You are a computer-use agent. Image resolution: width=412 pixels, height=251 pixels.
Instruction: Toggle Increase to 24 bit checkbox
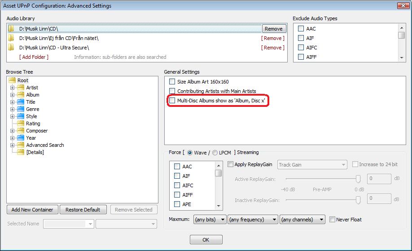[x=355, y=164]
